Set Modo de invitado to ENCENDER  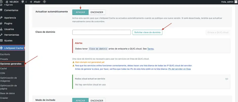[x=97, y=100]
